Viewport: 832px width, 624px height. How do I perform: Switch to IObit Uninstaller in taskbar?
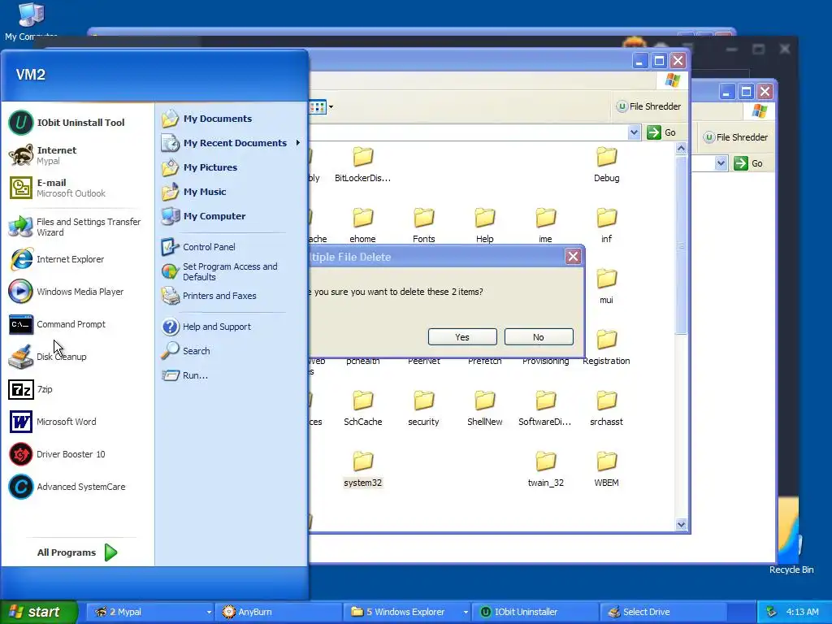click(535, 613)
